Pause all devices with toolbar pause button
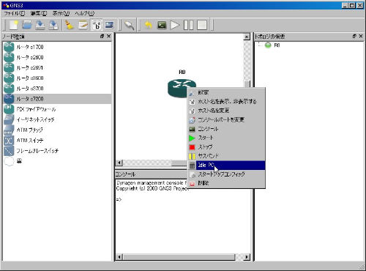Image resolution: width=366 pixels, height=271 pixels. click(188, 25)
